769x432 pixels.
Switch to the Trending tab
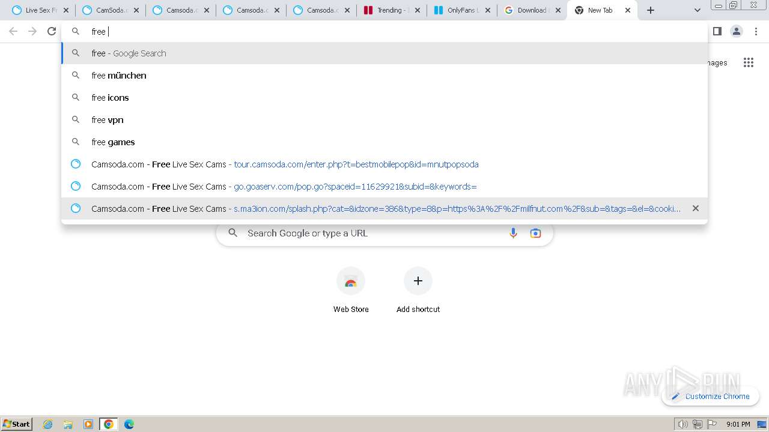coord(391,10)
